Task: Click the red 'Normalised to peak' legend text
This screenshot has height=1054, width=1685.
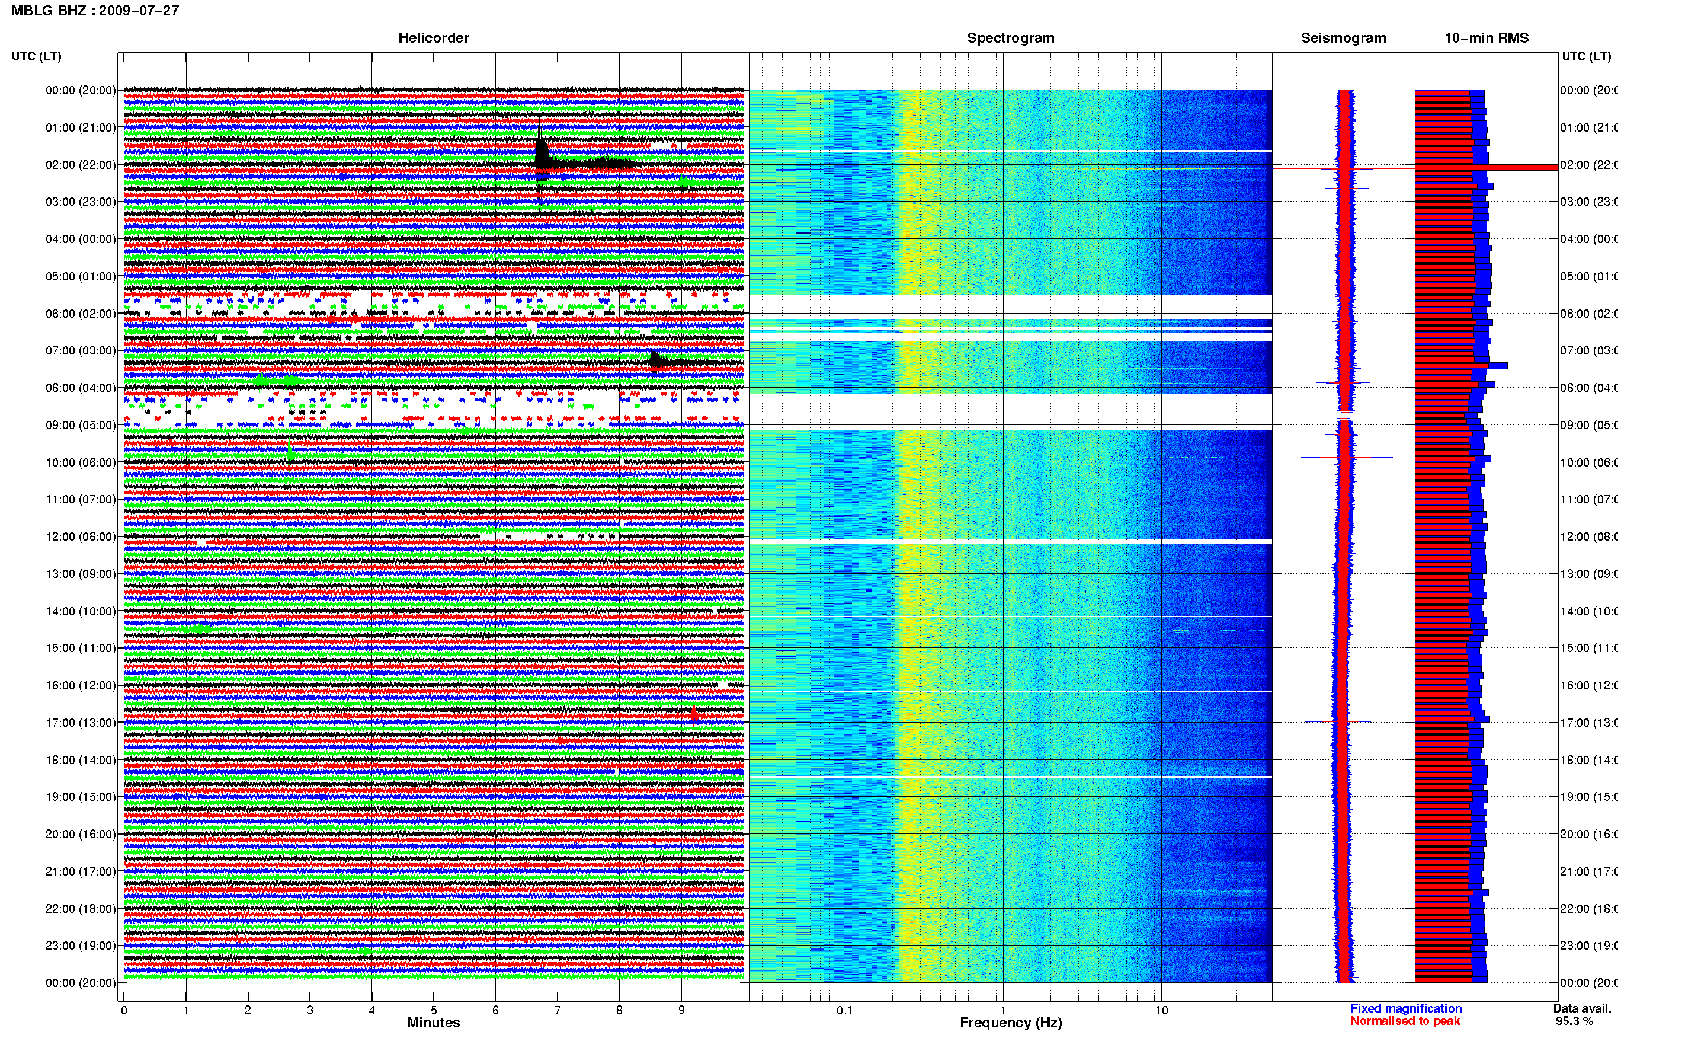Action: 1405,1021
